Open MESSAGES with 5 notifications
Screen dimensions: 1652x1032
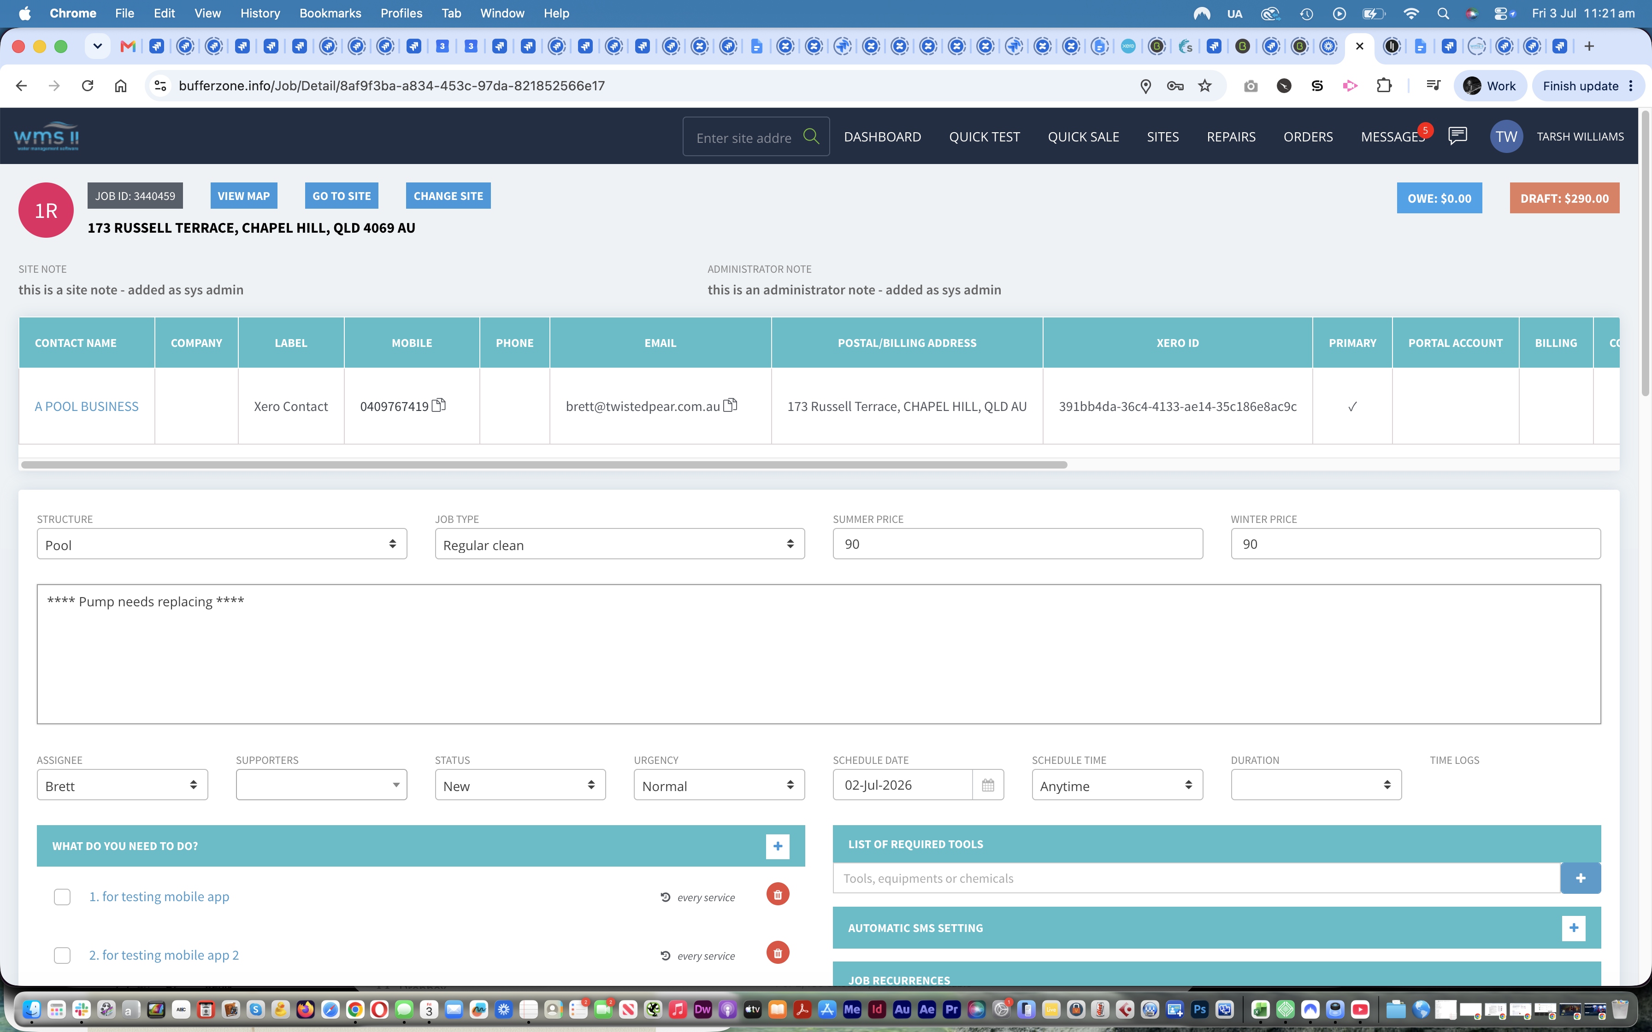1392,136
